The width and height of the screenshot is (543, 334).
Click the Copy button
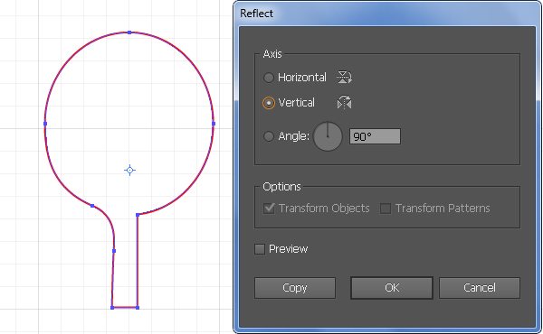pyautogui.click(x=295, y=288)
